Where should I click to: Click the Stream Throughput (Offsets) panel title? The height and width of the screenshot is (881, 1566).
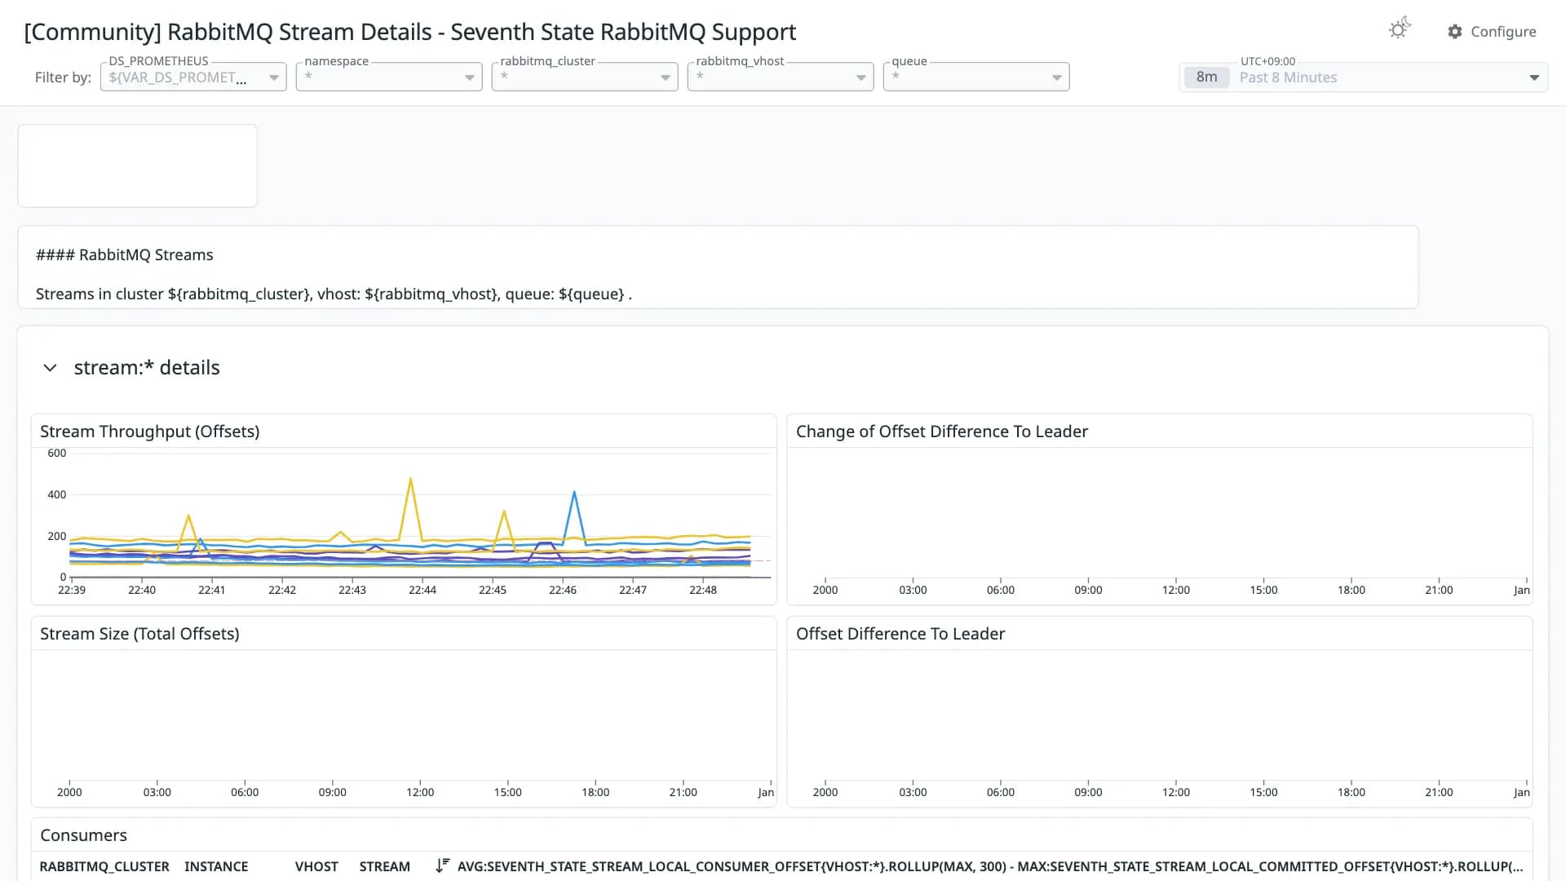(x=150, y=432)
